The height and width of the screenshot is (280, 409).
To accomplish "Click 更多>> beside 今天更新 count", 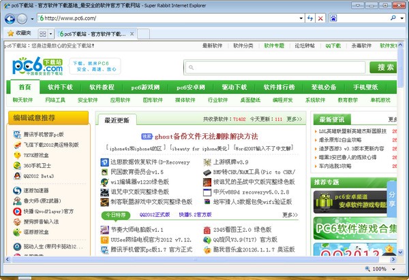I will tap(294, 119).
